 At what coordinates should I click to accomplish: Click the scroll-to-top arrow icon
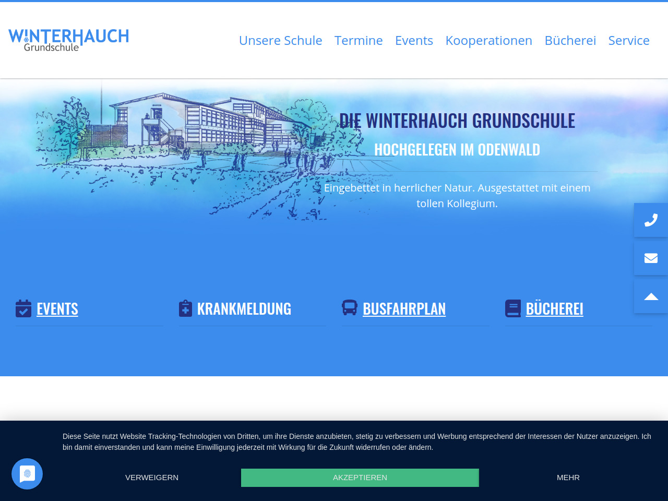pos(651,296)
